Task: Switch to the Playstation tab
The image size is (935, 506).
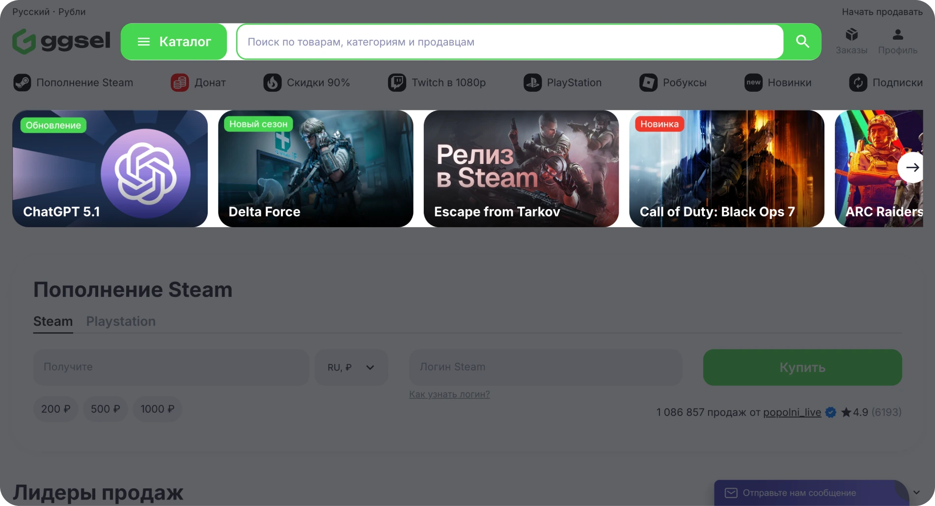Action: coord(121,321)
